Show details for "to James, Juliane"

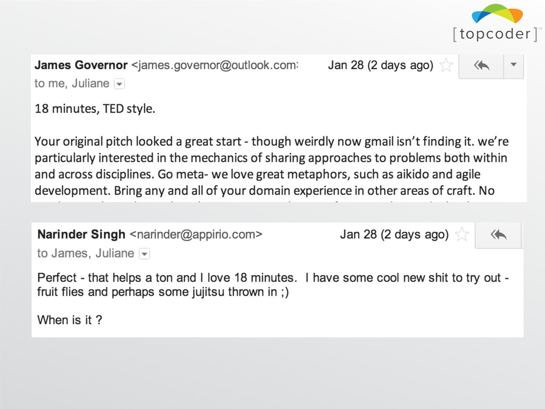[144, 254]
